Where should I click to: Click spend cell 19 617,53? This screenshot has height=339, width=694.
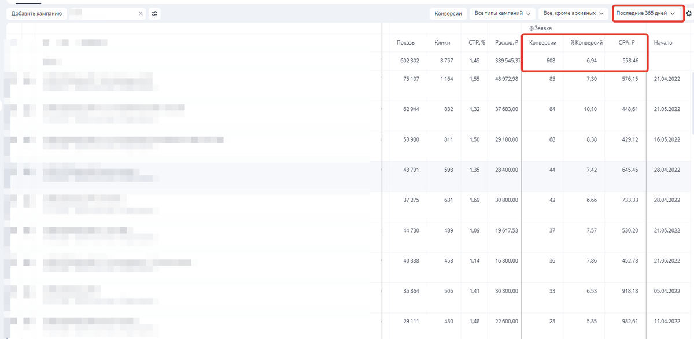click(x=505, y=230)
